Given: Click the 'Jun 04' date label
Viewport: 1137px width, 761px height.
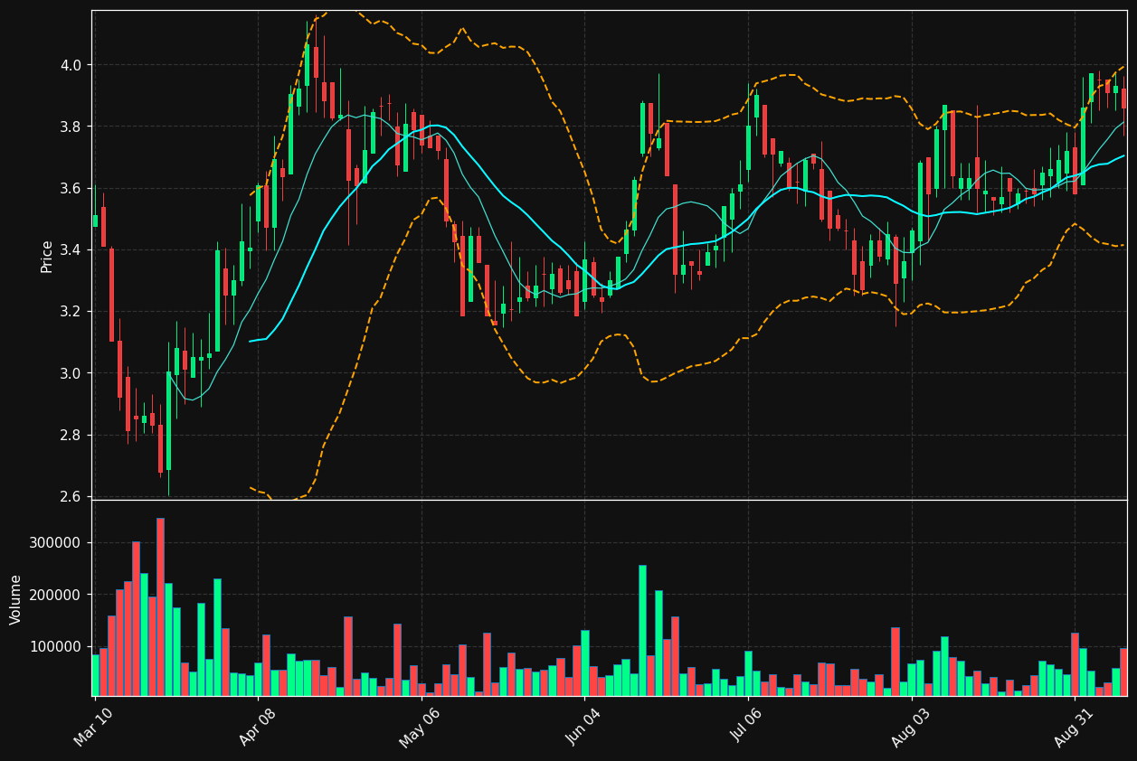Looking at the screenshot, I should point(583,727).
